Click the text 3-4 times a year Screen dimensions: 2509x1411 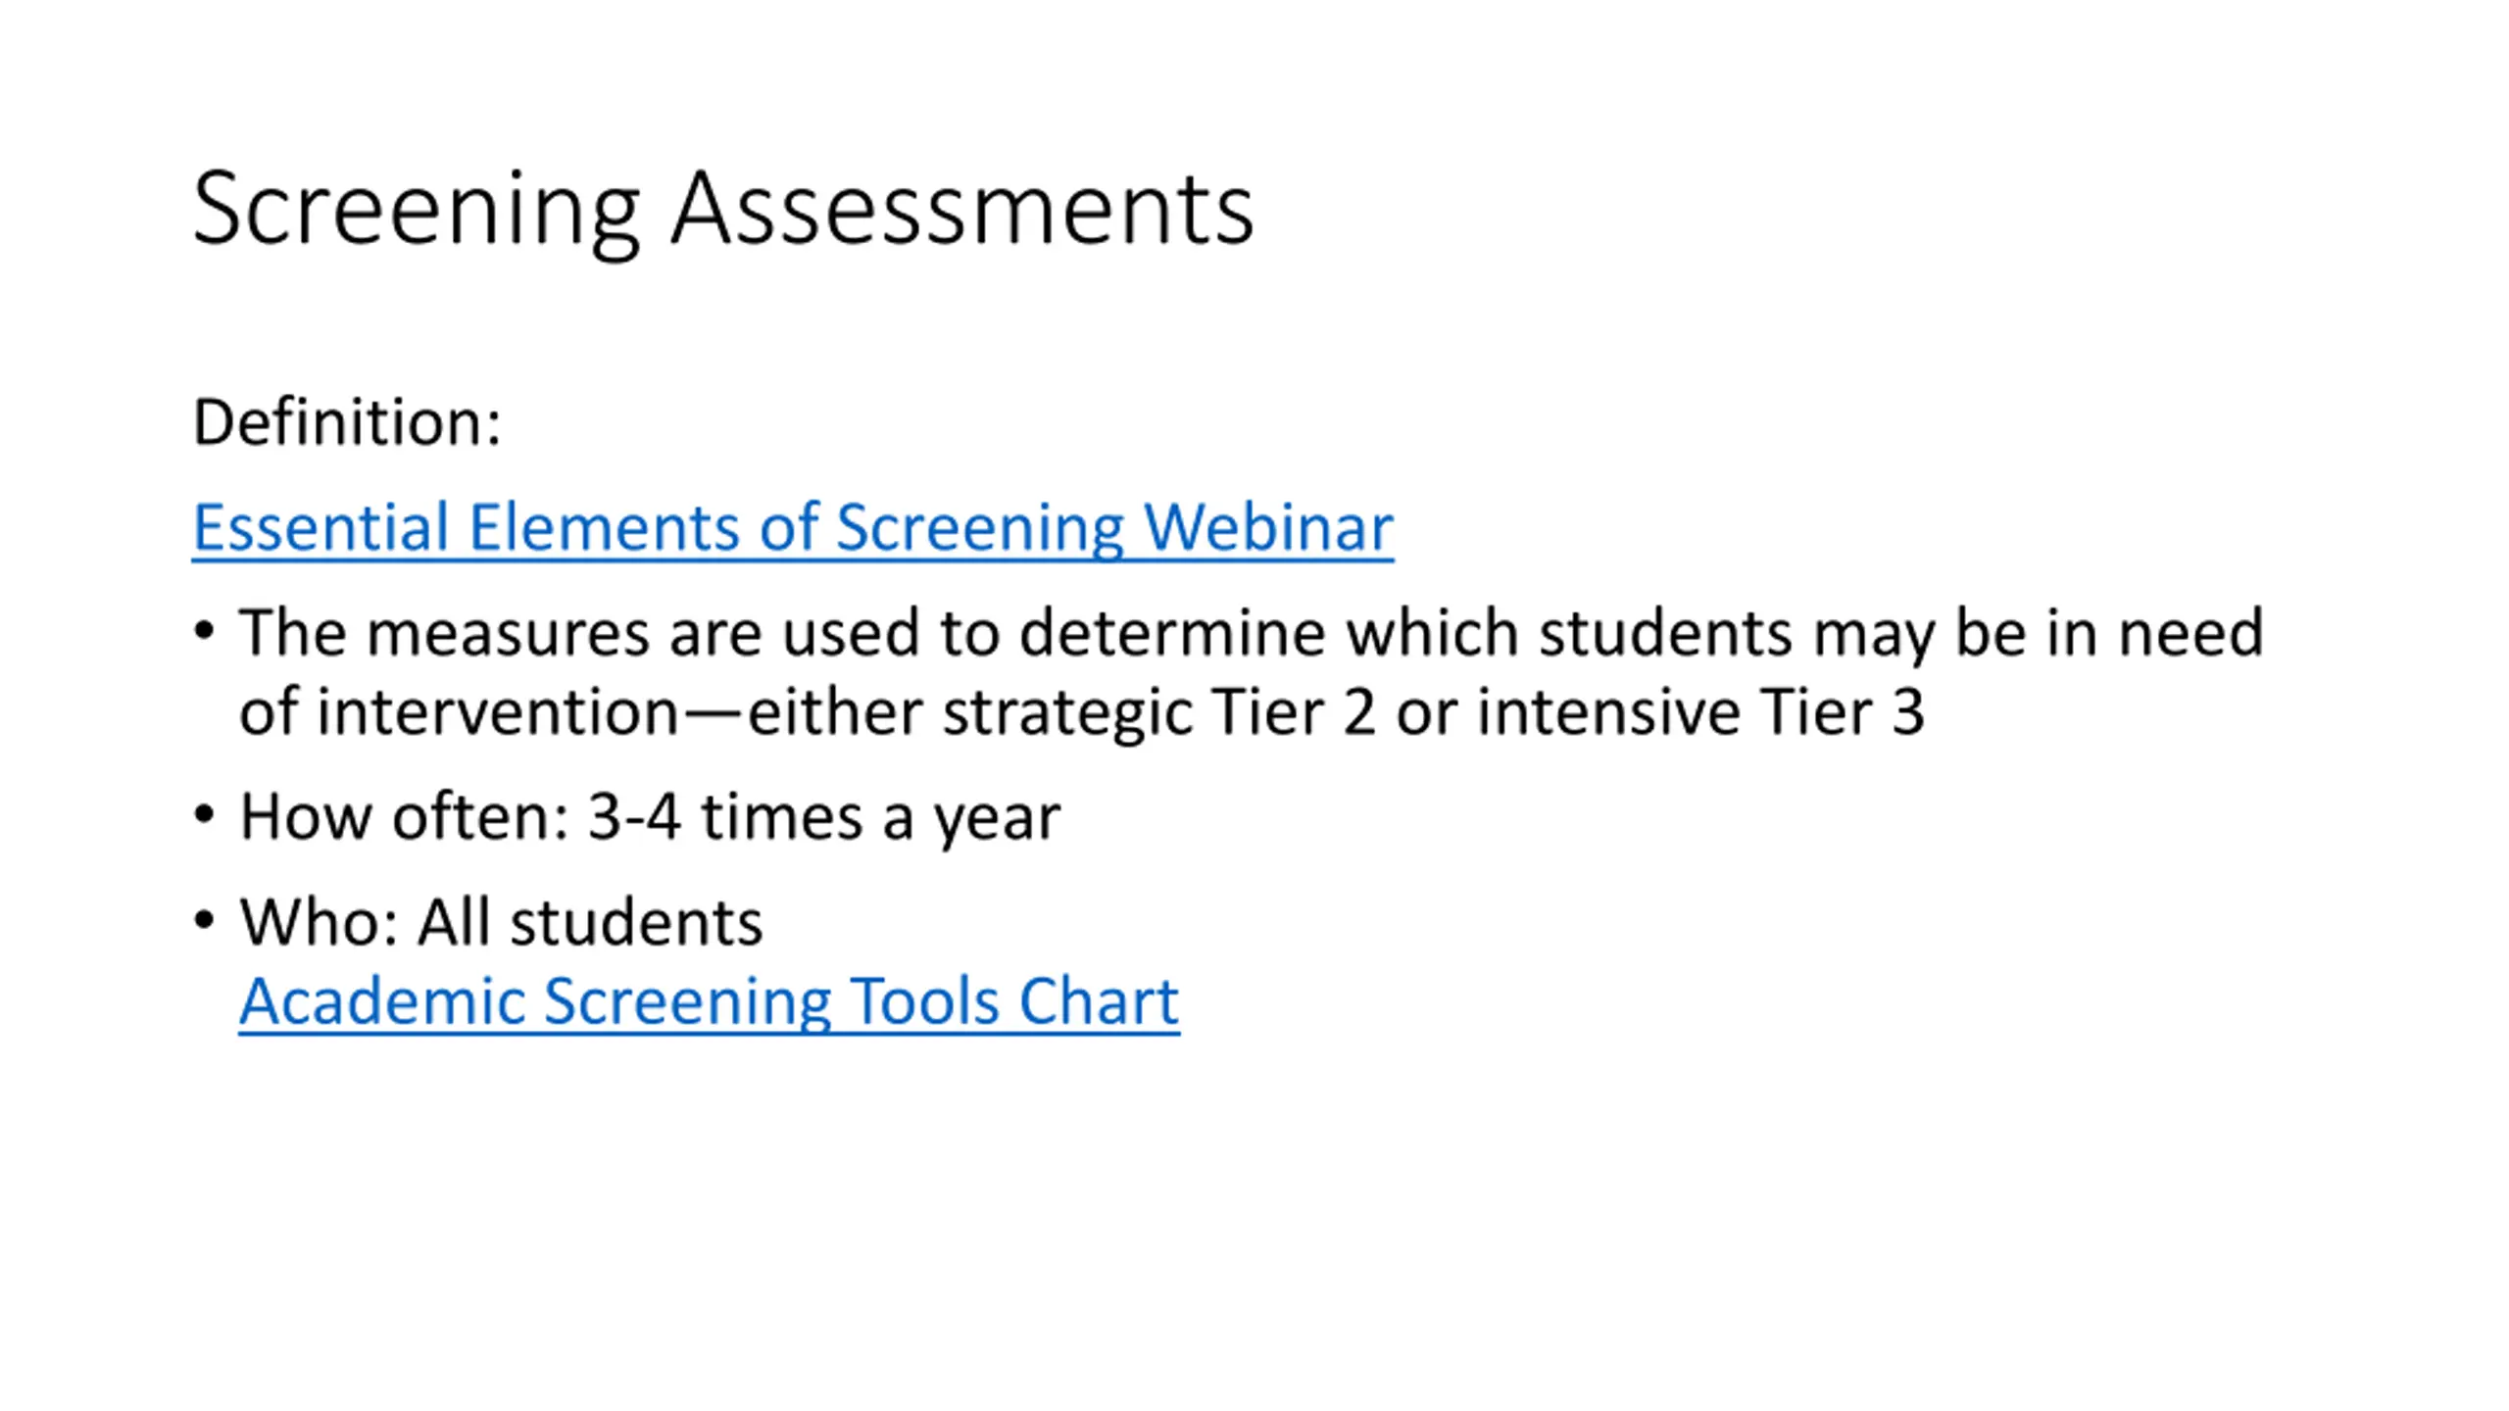823,817
